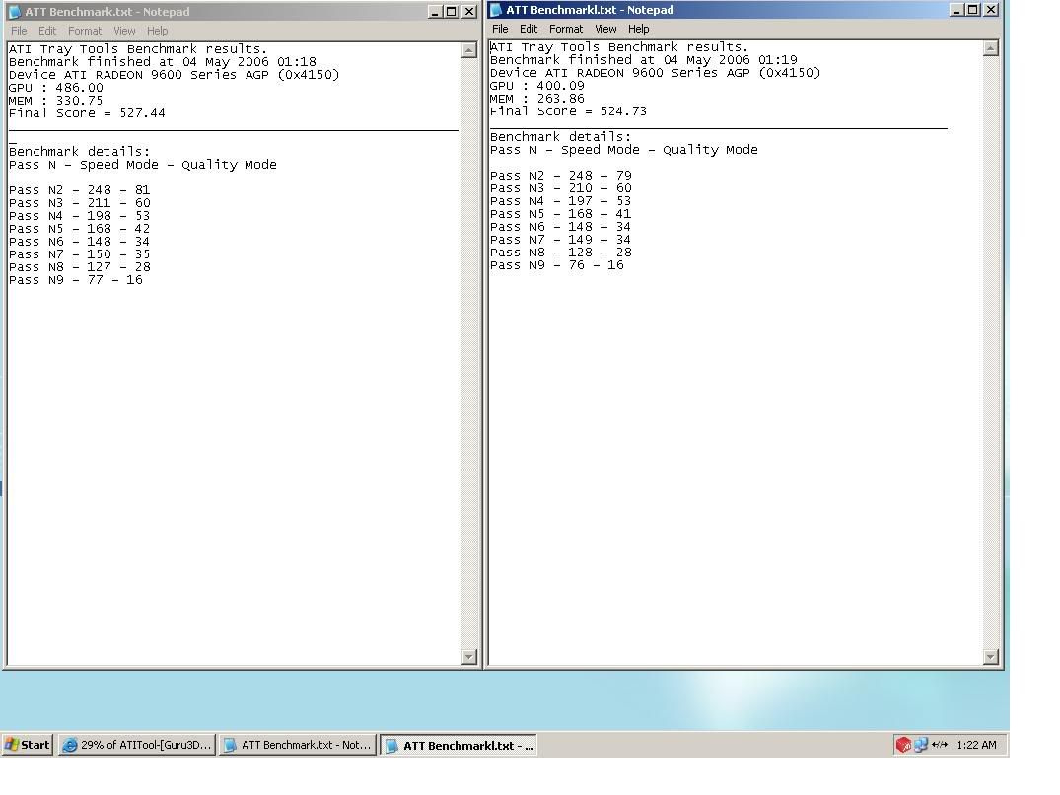Click scroll-down arrow in right Notepad window
This screenshot has width=1060, height=795.
(x=990, y=656)
